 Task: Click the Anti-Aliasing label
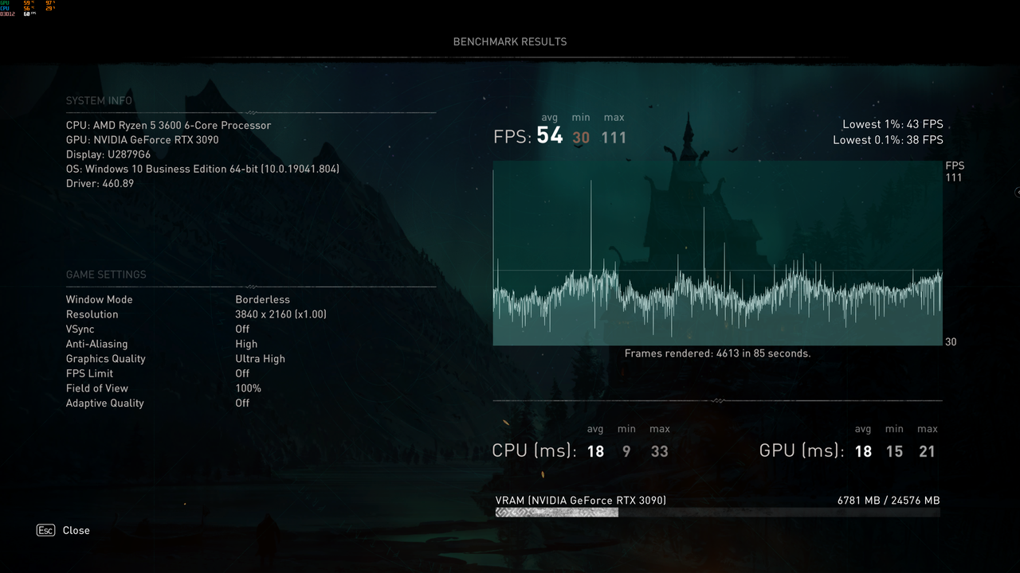[96, 344]
